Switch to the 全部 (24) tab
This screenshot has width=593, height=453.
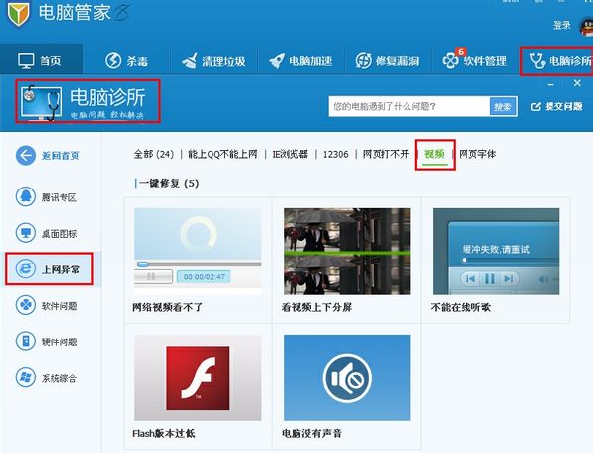154,154
